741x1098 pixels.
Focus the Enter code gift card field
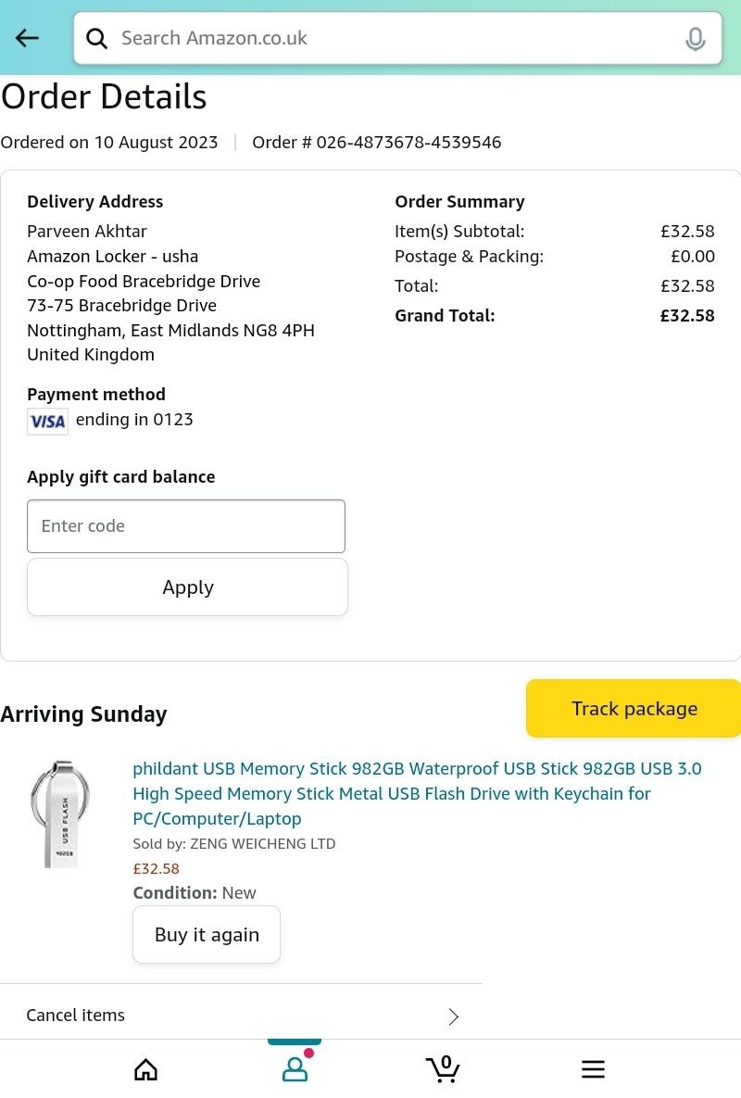click(186, 526)
